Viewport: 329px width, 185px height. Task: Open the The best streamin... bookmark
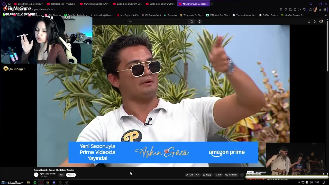[x=244, y=15]
